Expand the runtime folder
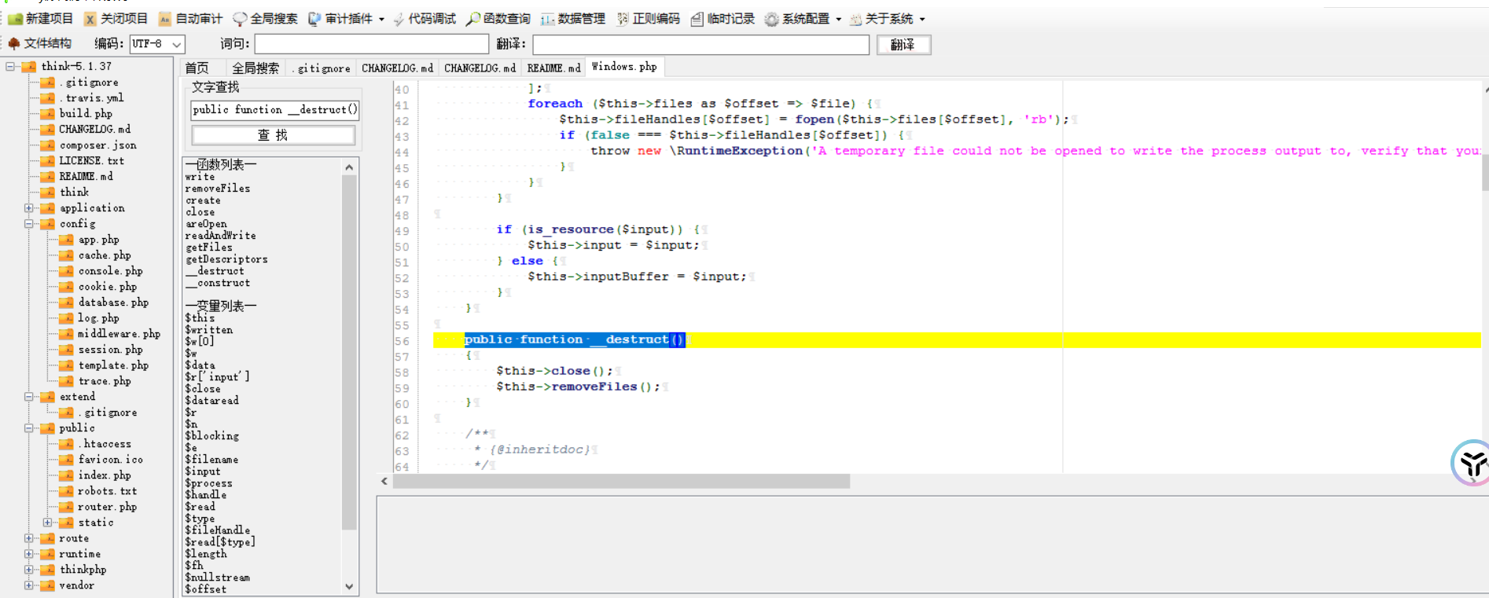Screen dimensions: 1489x598 click(x=29, y=554)
